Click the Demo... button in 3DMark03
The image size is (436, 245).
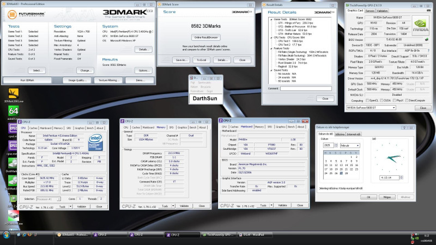(x=140, y=80)
